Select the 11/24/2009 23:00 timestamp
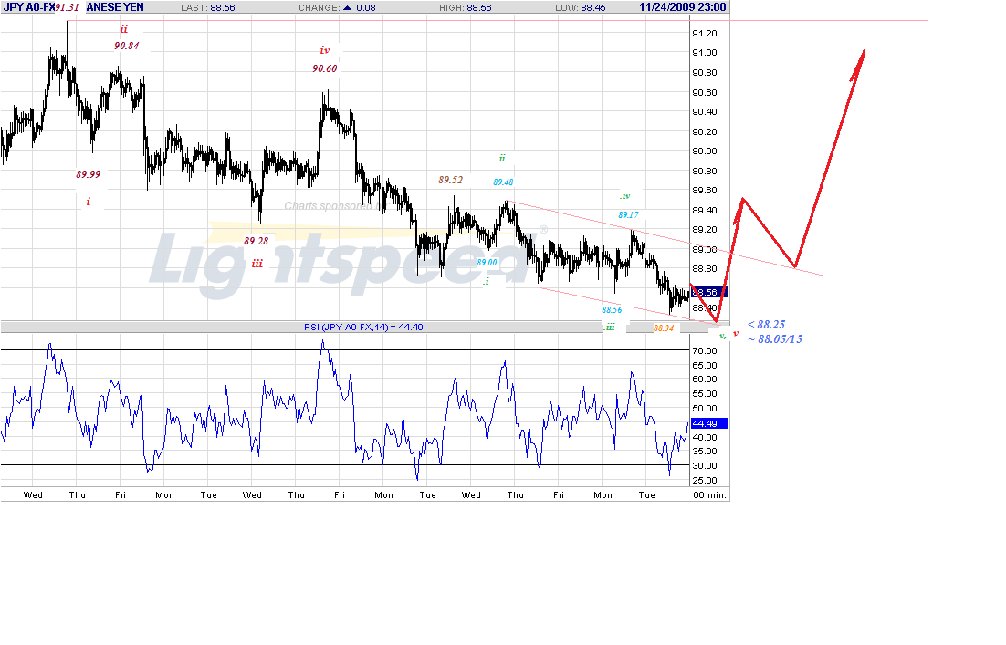This screenshot has height=645, width=1006. (683, 7)
